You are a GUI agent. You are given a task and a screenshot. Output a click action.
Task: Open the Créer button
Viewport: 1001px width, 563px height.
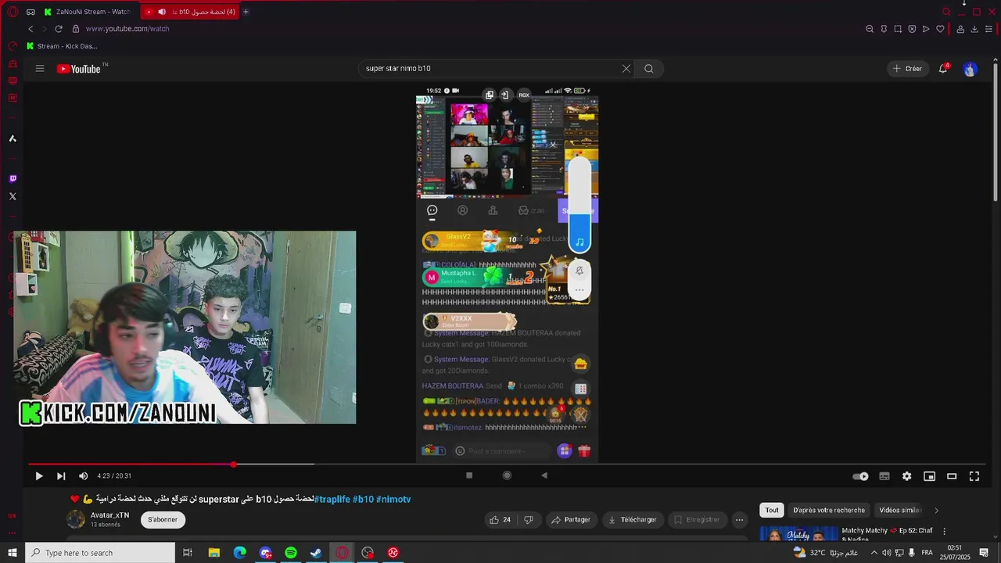pos(908,69)
